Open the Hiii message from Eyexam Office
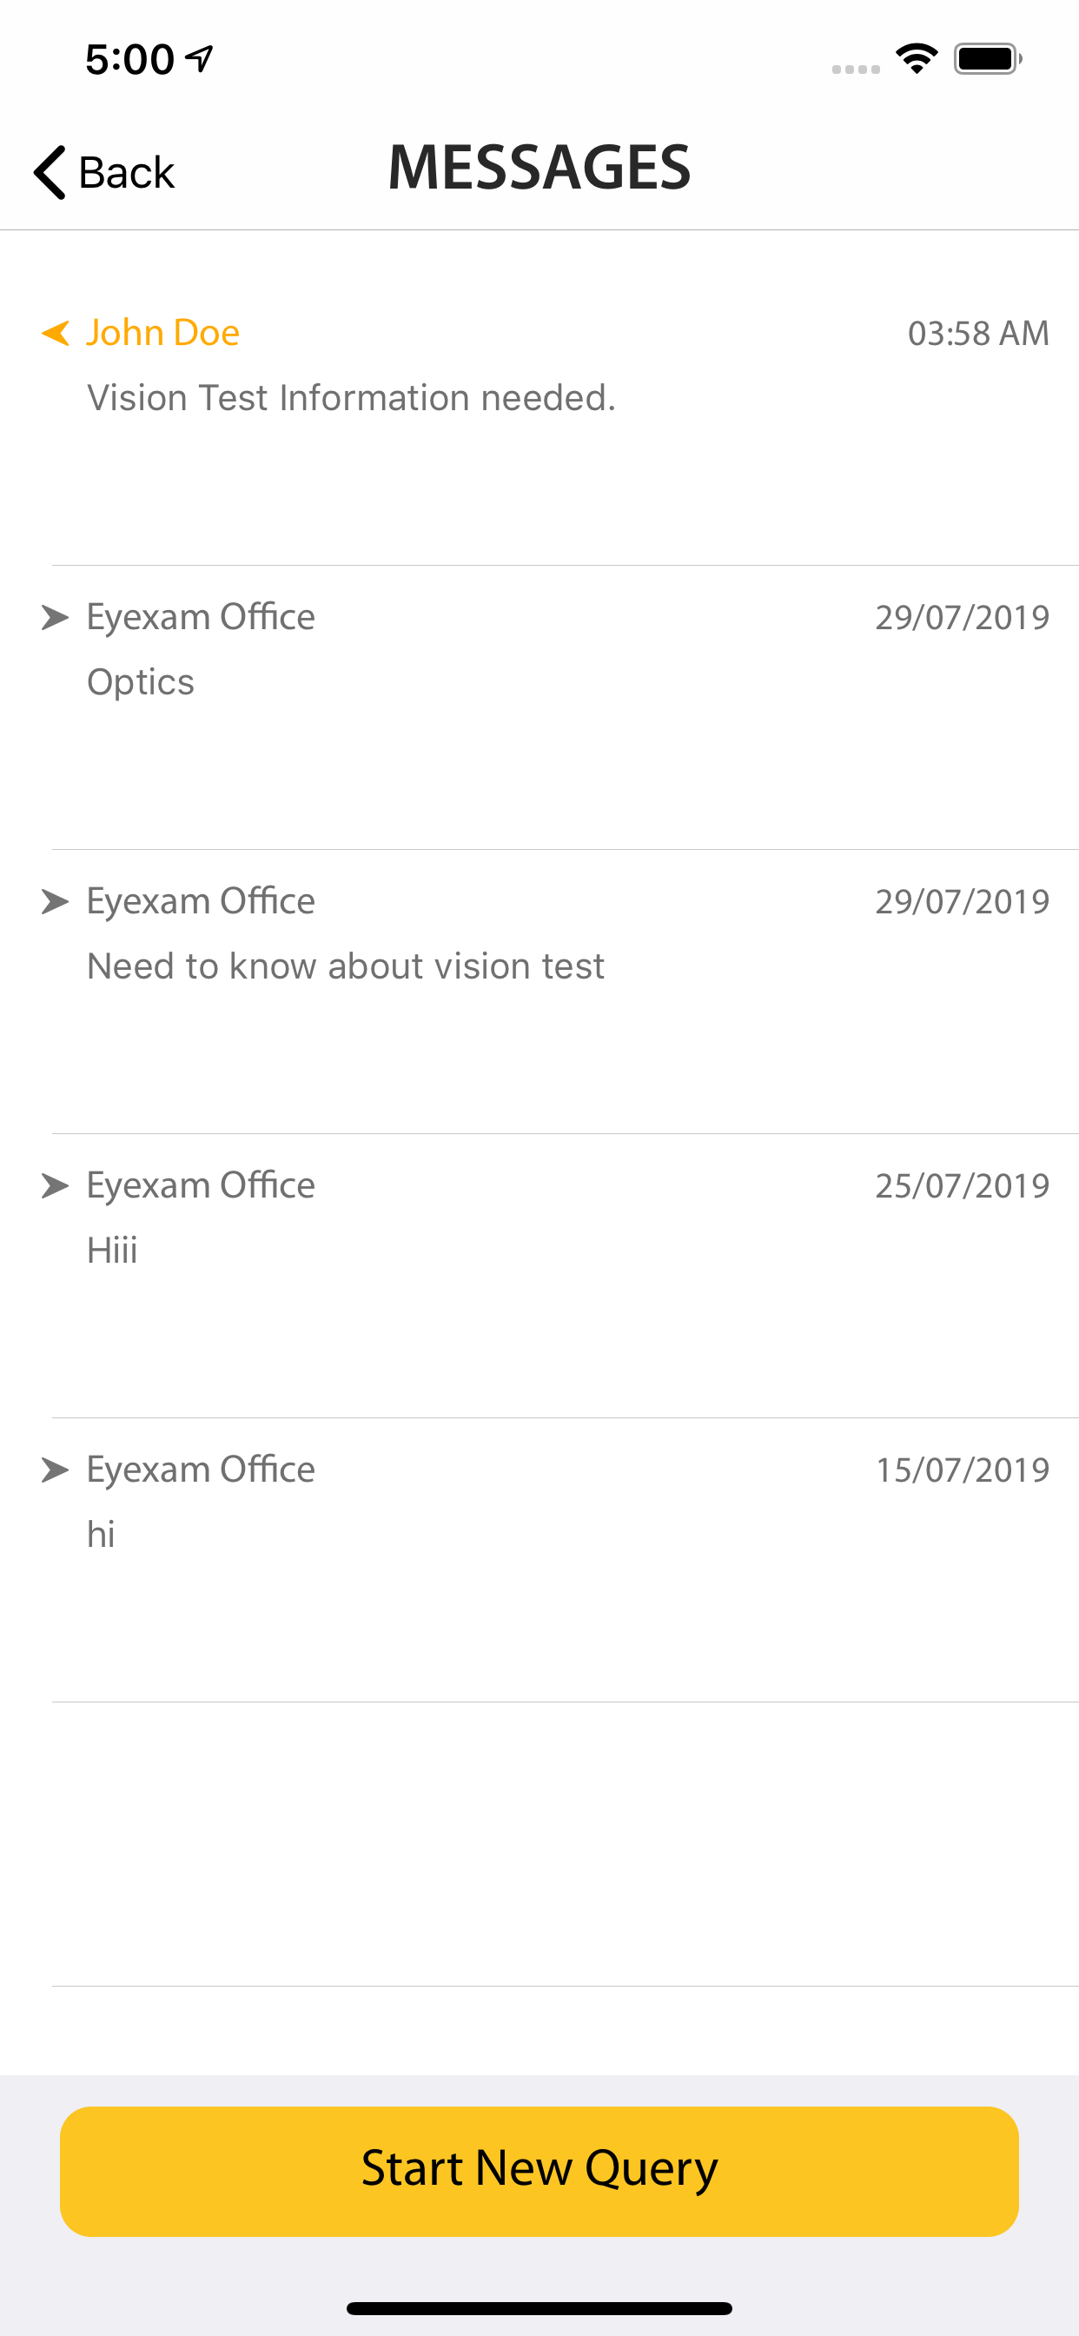The height and width of the screenshot is (2336, 1079). (112, 1251)
